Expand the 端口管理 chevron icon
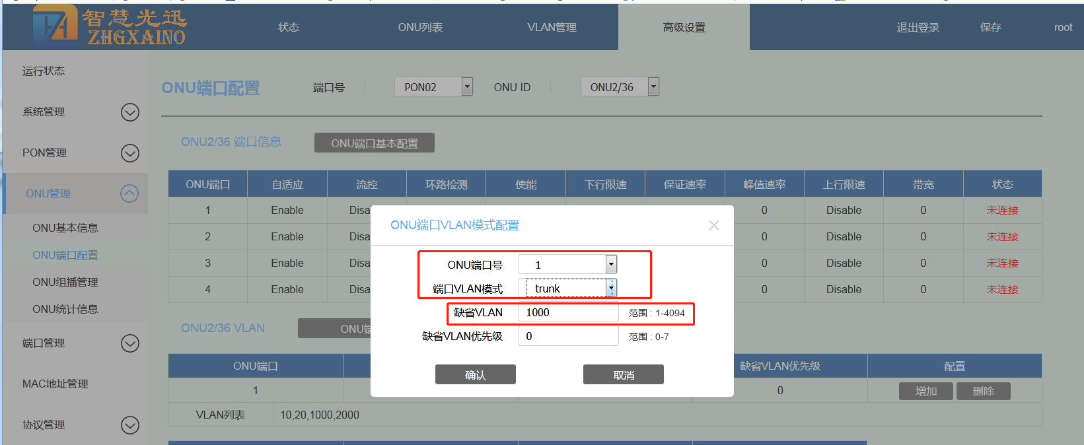The height and width of the screenshot is (445, 1084). [130, 343]
